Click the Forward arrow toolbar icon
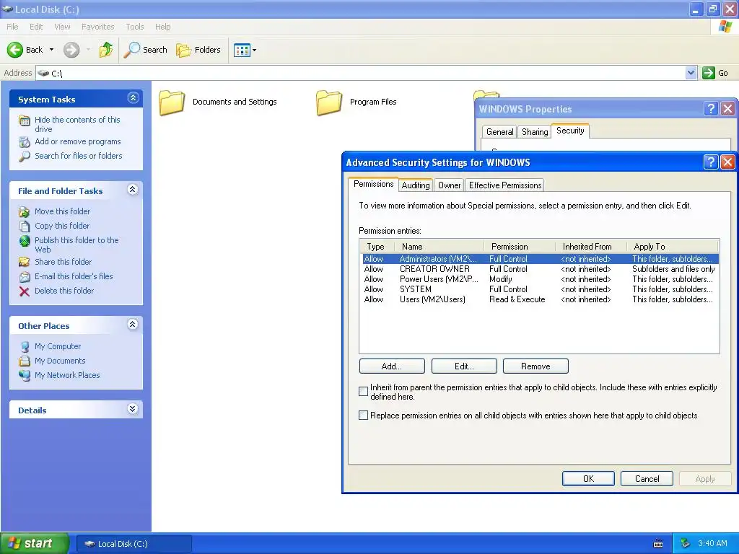 click(71, 50)
